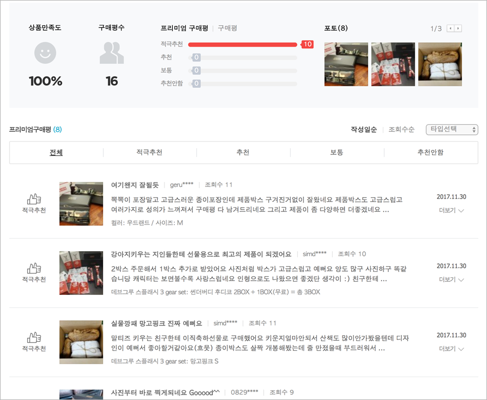Expand 더보기 on 실물깡패 망고핑크 review

click(x=451, y=349)
